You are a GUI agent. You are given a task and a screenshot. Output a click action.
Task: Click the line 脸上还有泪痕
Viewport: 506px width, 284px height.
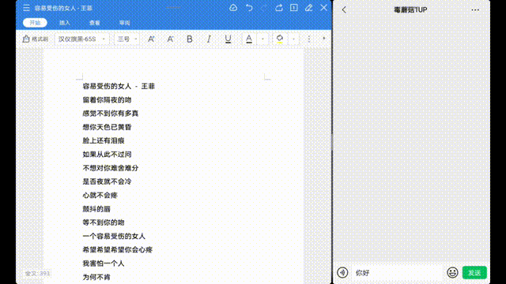coord(104,140)
